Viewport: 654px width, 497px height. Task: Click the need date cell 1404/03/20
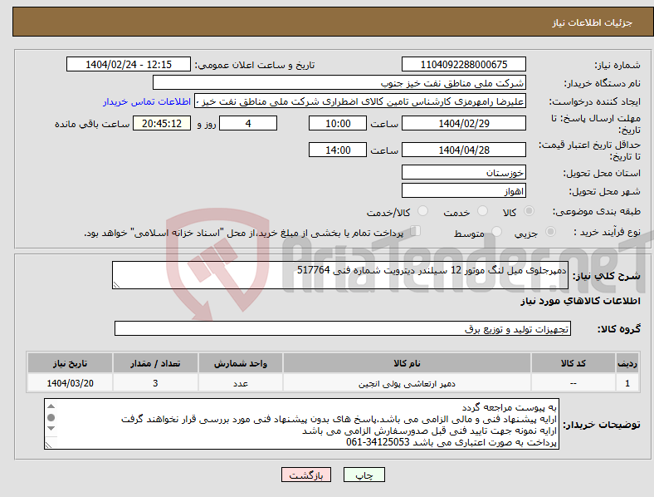[x=70, y=383]
